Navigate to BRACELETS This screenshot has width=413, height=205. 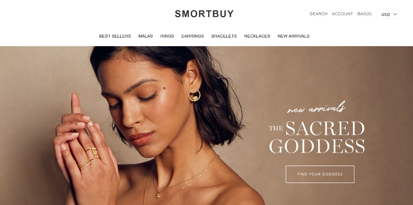pos(224,36)
